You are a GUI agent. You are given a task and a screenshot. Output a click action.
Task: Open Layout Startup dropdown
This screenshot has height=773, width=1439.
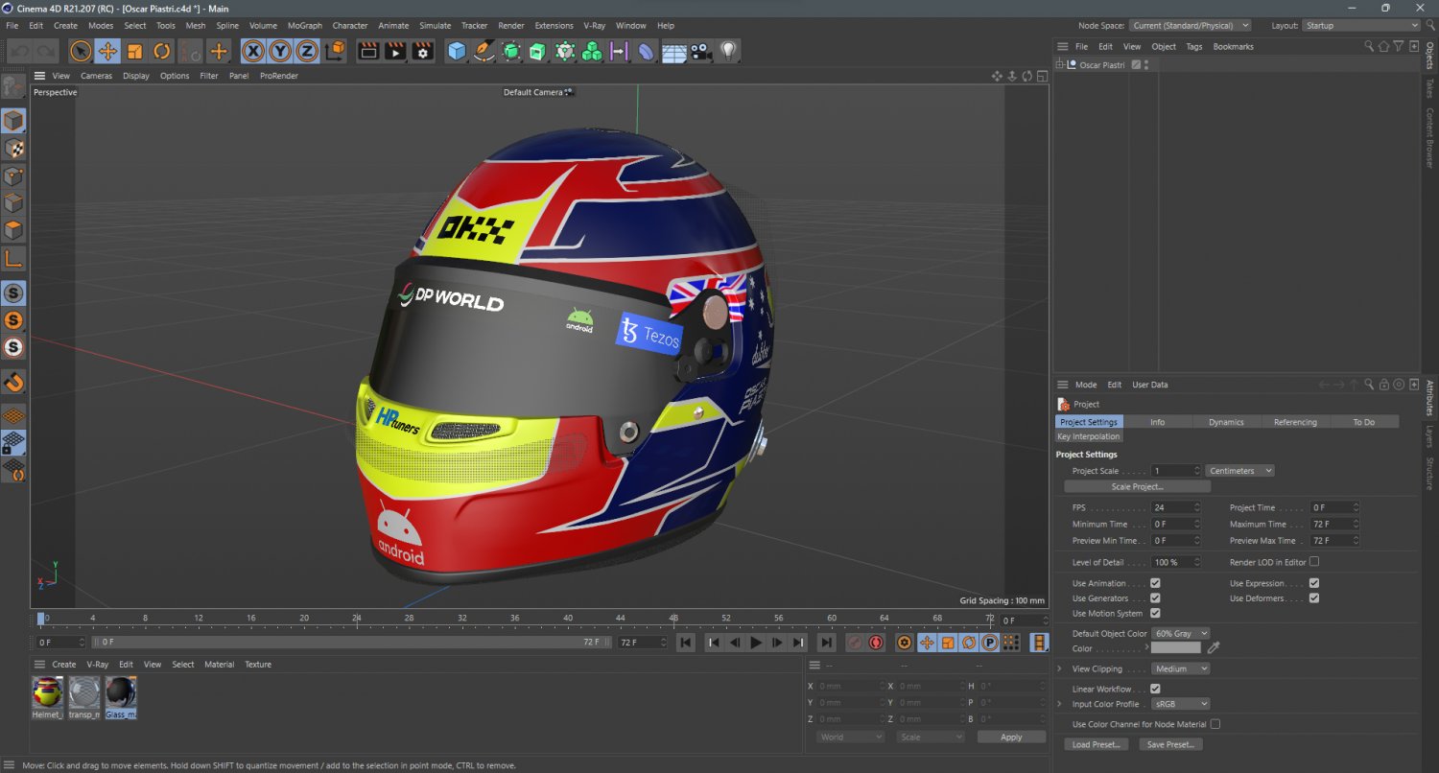coord(1360,26)
